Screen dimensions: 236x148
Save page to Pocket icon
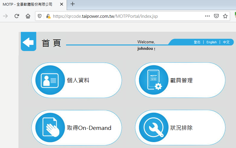pos(216,16)
